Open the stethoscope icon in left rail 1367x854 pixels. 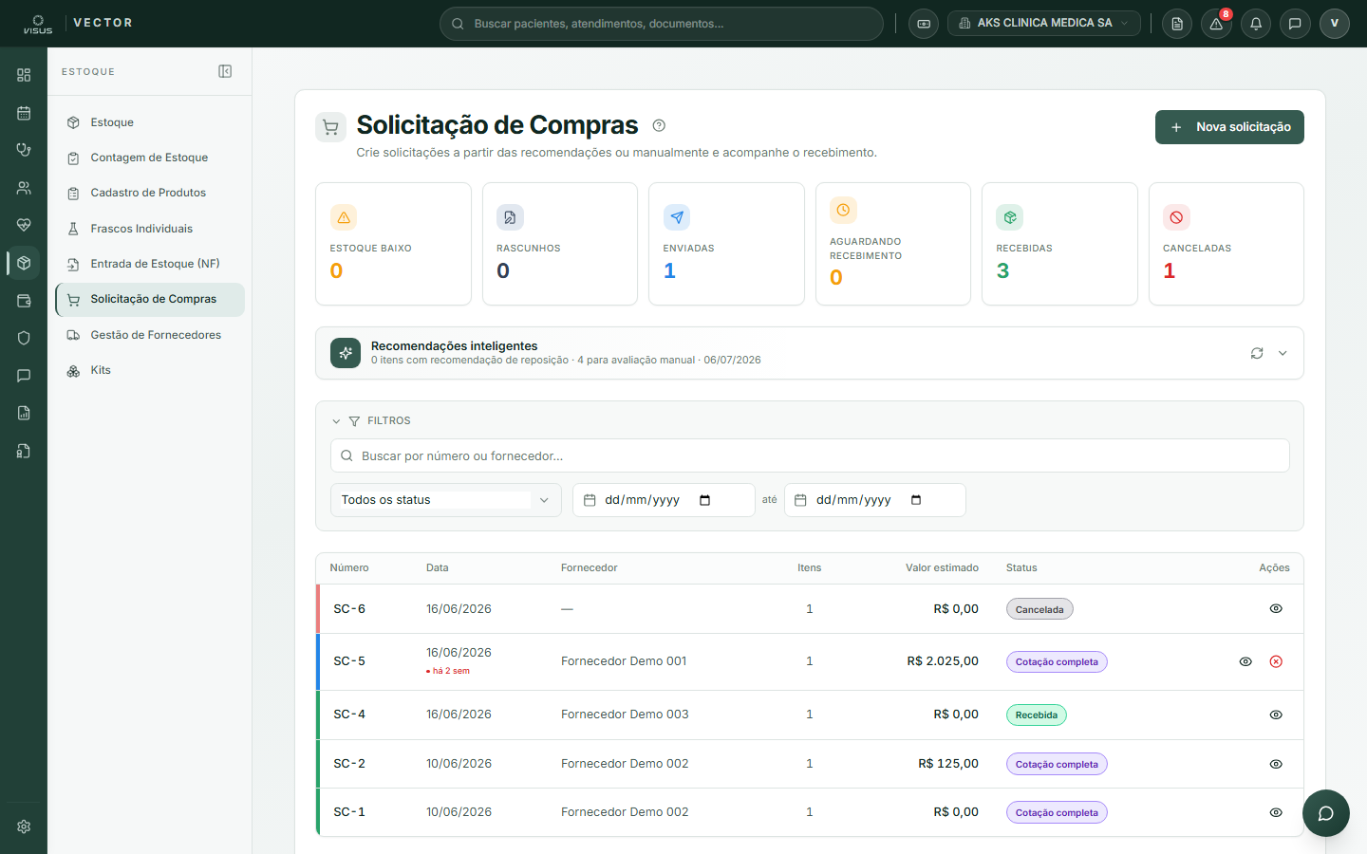click(24, 150)
